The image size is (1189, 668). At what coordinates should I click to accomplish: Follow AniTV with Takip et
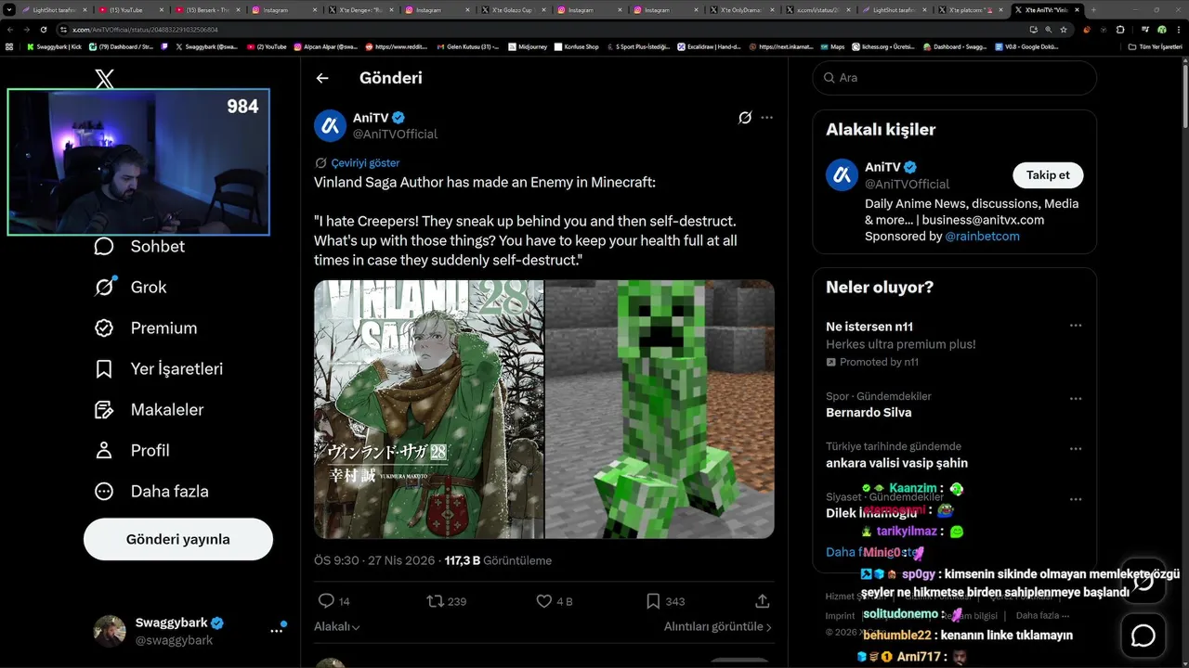pos(1048,174)
